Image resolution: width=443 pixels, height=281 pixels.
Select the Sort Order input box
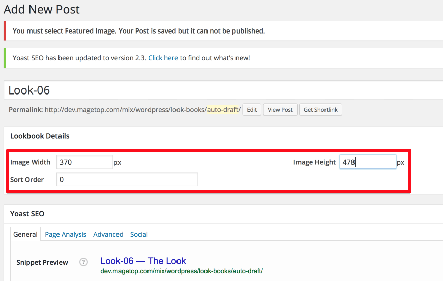tap(127, 180)
